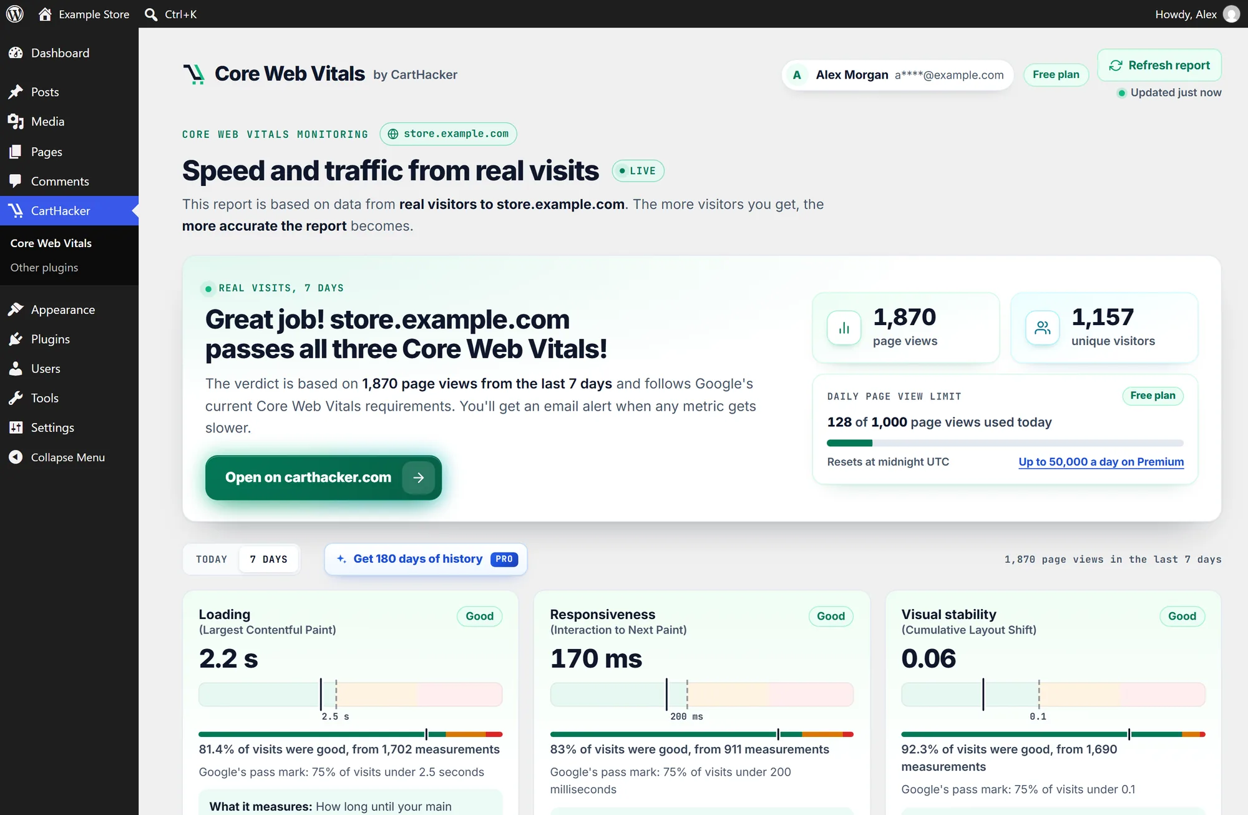Open the Tools menu

click(x=69, y=398)
